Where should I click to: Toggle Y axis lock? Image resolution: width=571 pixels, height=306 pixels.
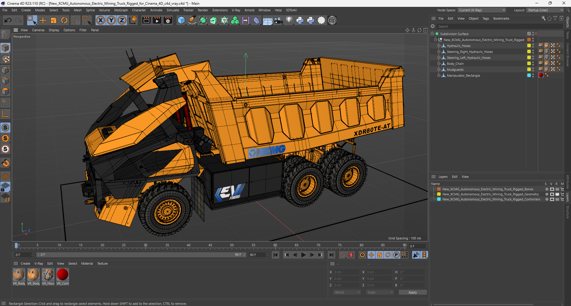[111, 20]
